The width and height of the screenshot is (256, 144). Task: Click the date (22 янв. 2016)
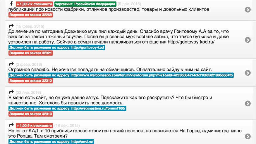(28, 93)
